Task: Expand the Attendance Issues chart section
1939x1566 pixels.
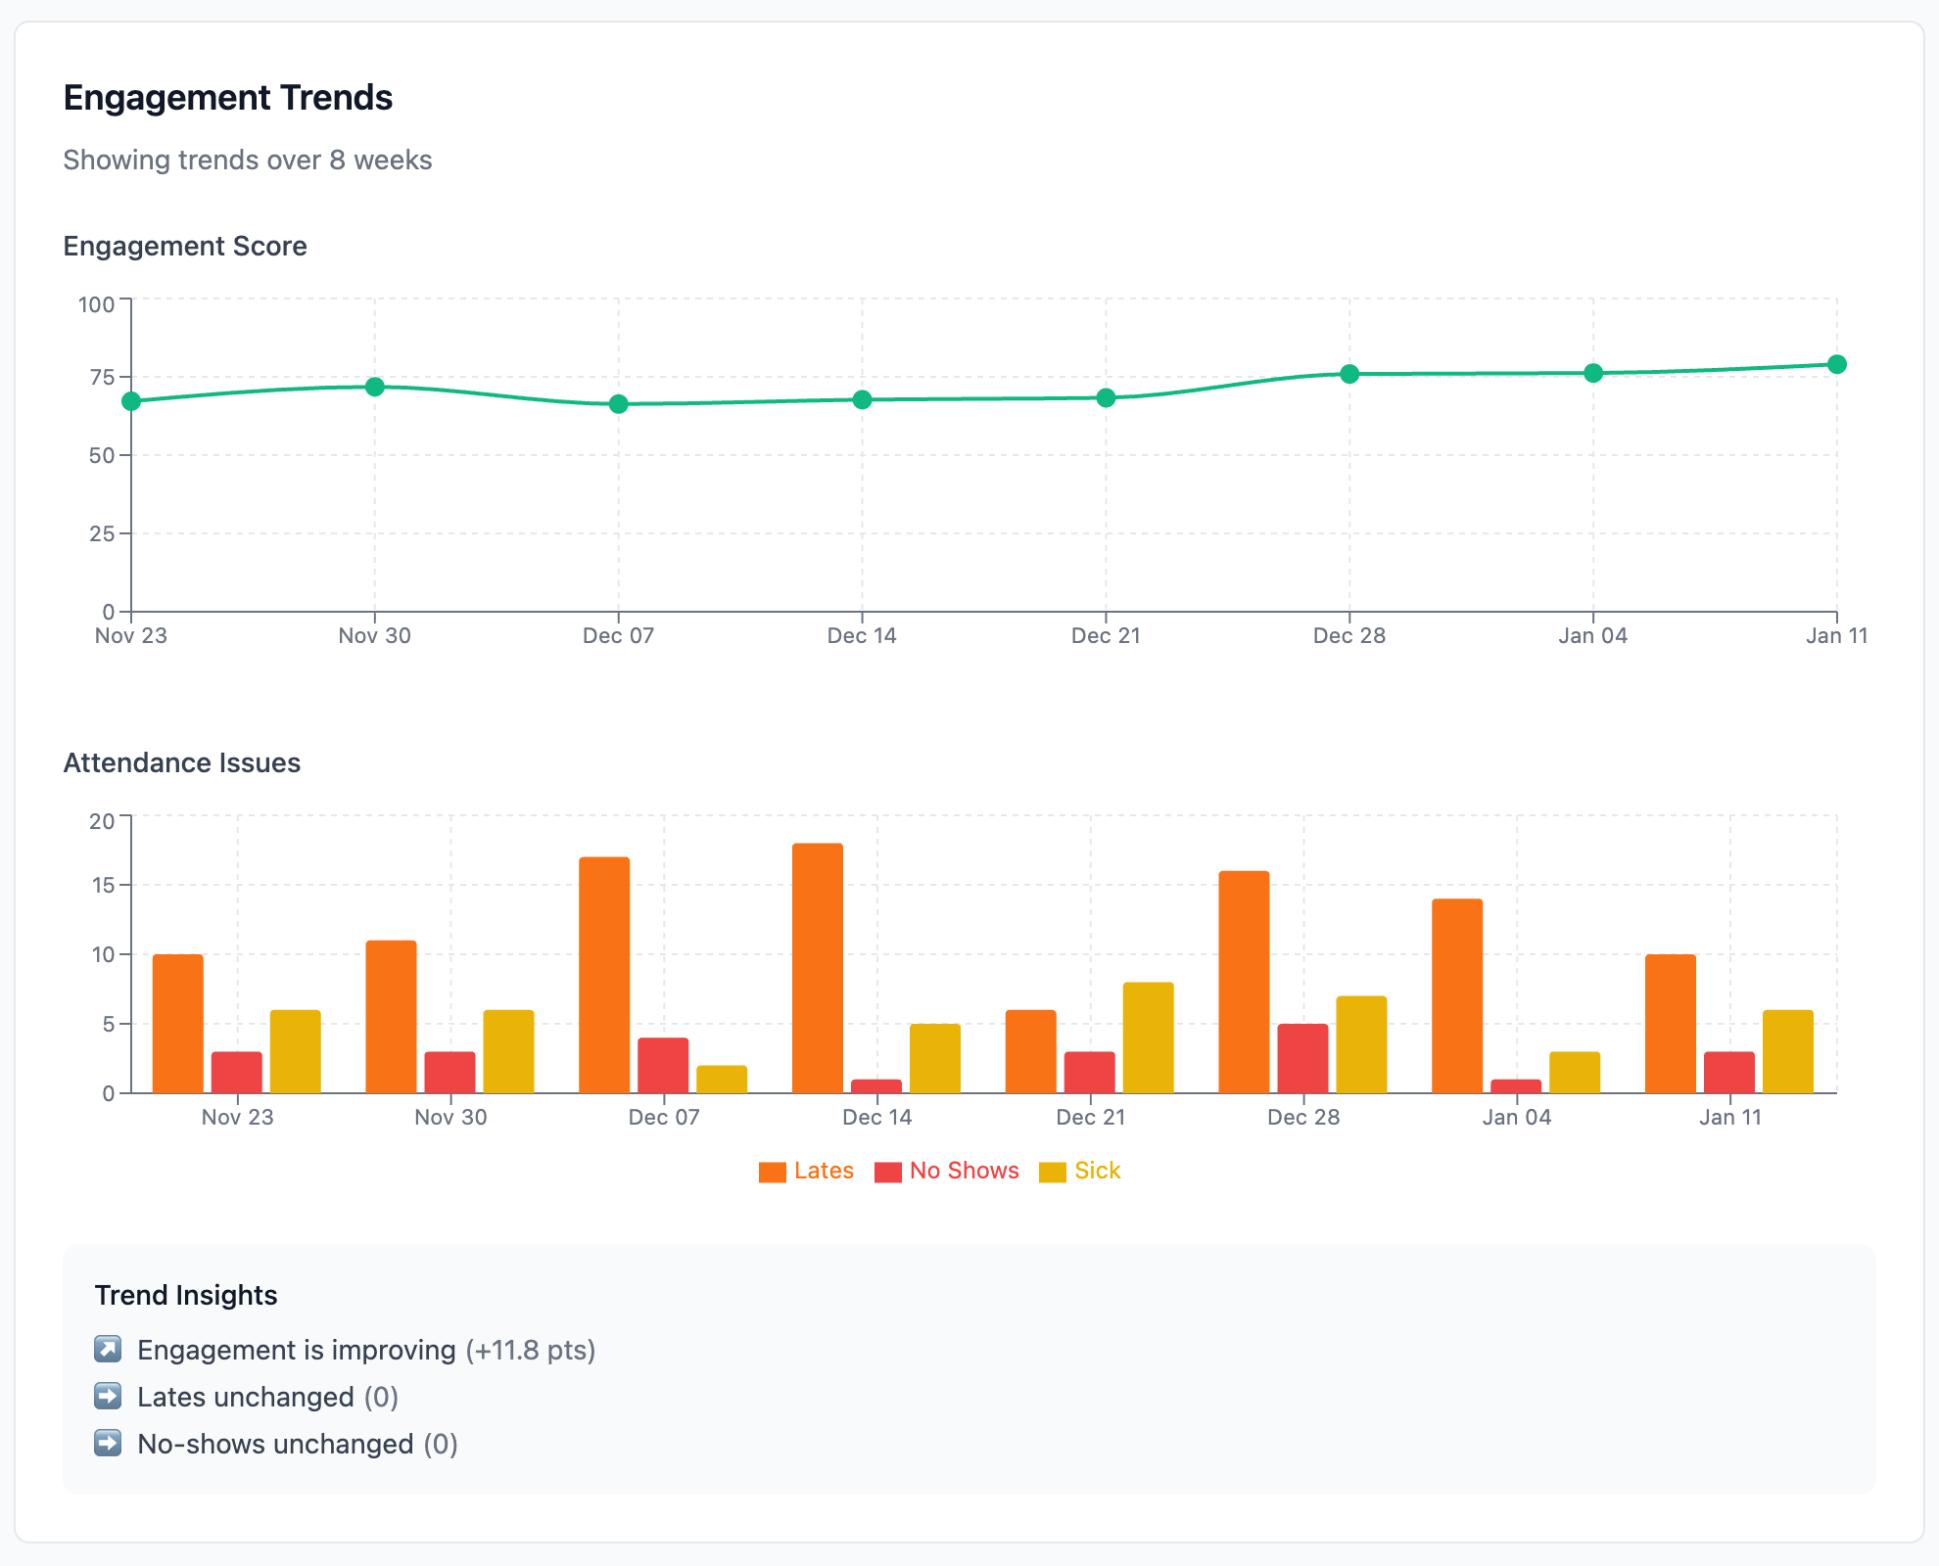Action: 182,762
